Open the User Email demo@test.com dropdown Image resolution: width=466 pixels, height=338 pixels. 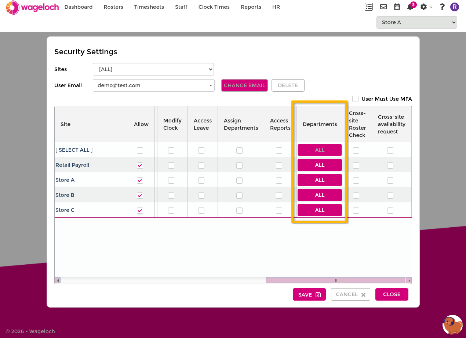pos(154,85)
